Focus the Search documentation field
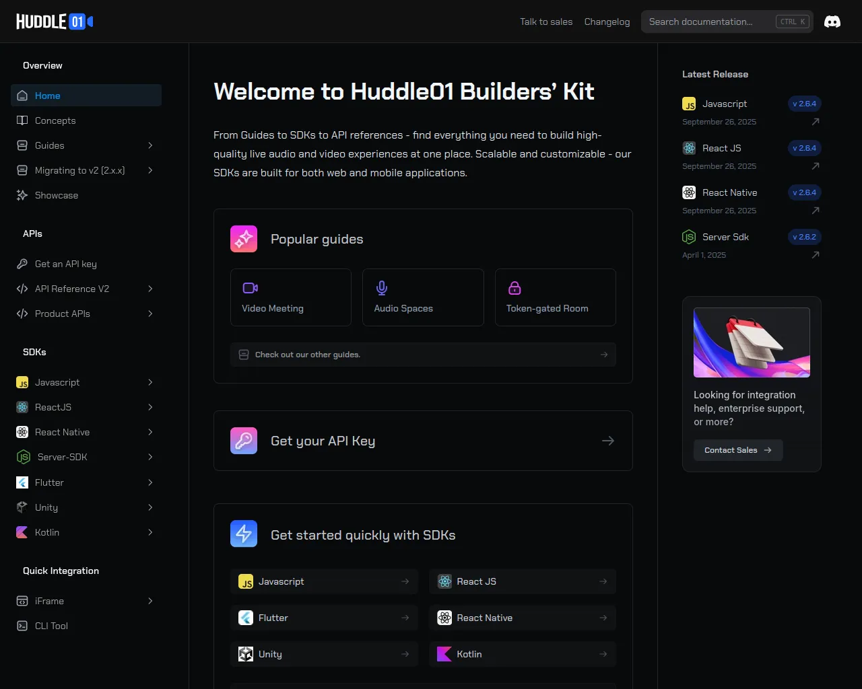Viewport: 862px width, 689px height. pos(727,22)
